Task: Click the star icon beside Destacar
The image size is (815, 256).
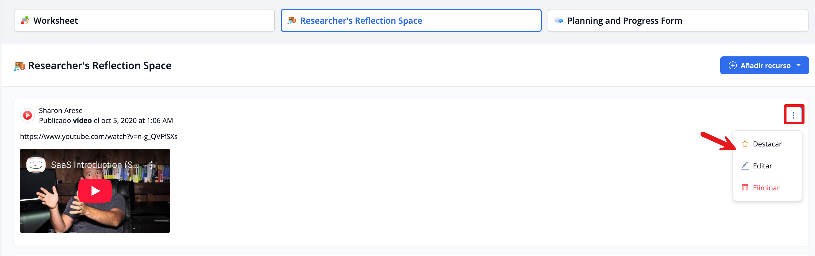Action: point(745,144)
